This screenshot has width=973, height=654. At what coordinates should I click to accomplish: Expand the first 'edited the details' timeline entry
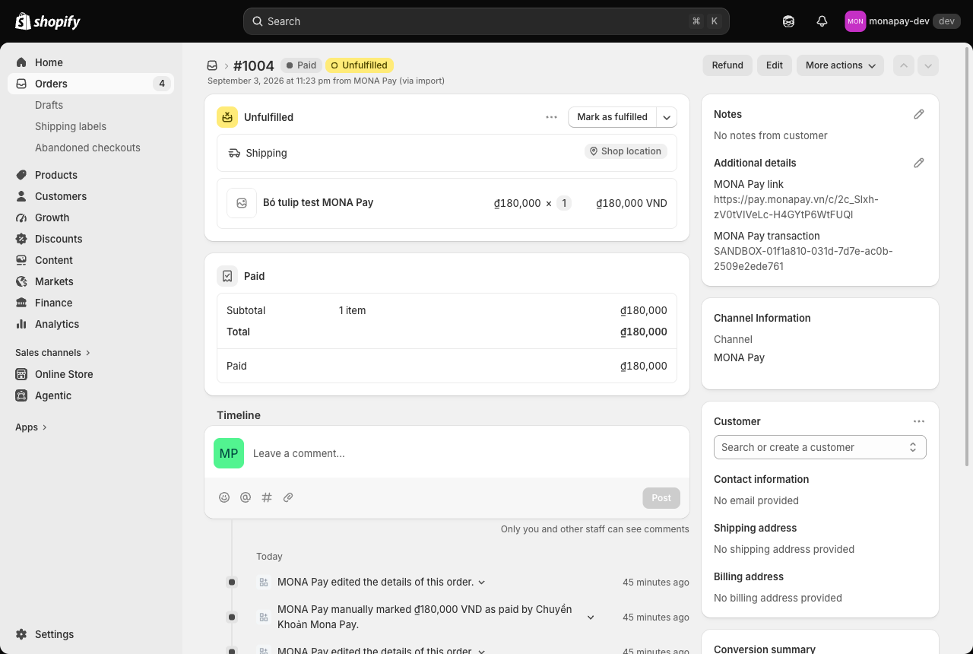[x=482, y=583]
